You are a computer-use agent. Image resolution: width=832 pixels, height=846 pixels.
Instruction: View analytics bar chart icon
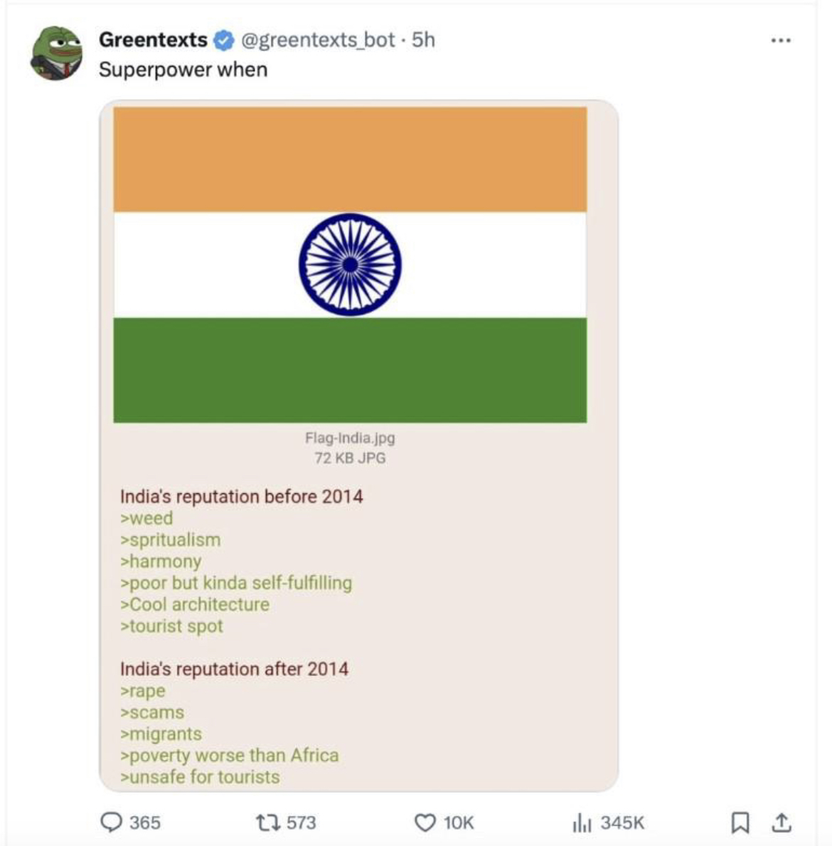(x=582, y=823)
